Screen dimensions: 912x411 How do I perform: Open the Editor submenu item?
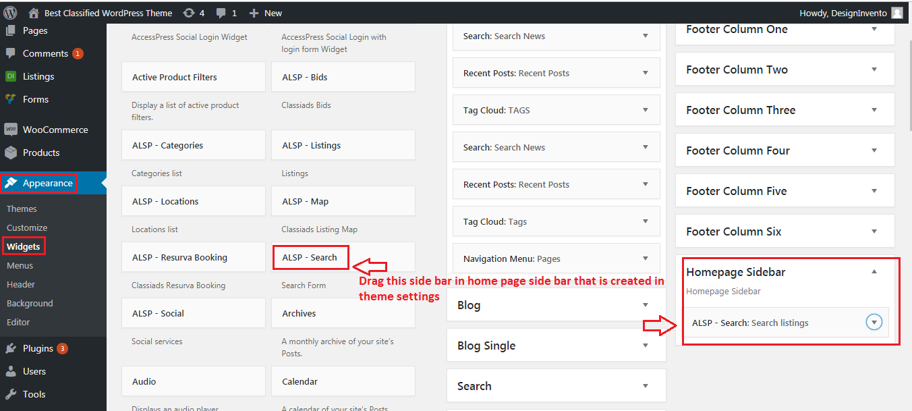coord(18,322)
